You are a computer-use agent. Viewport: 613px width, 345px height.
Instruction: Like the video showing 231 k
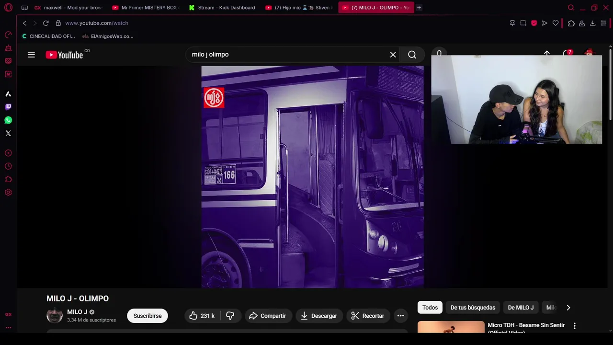202,316
